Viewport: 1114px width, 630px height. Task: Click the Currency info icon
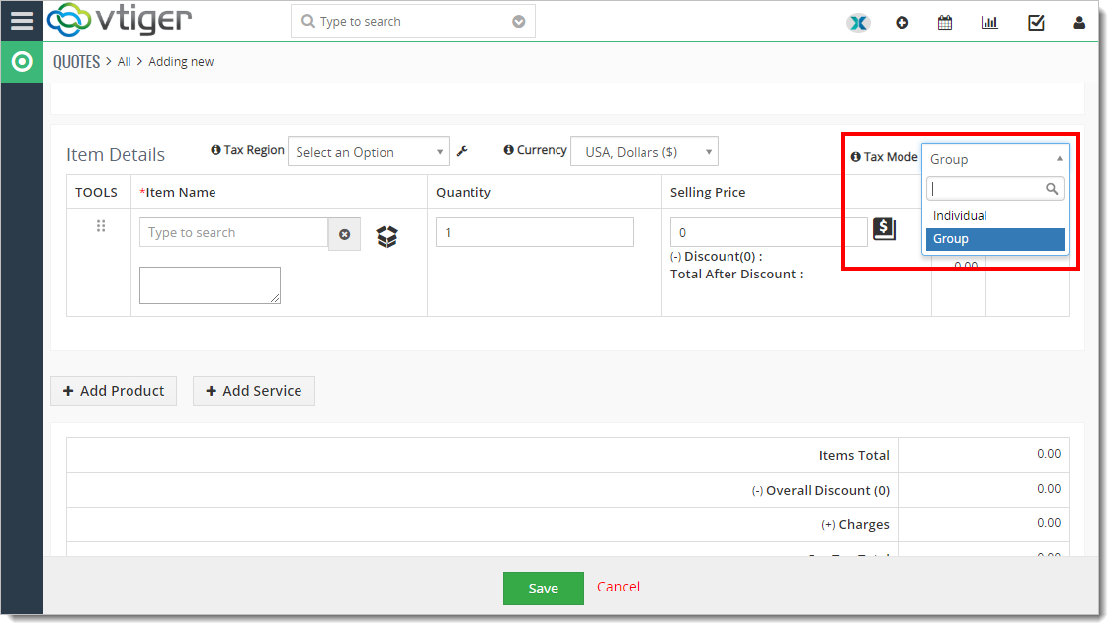tap(508, 150)
